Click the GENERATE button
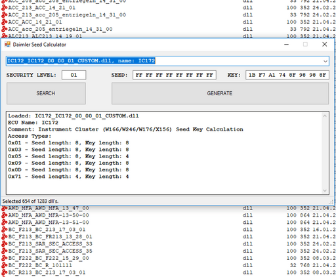The image size is (336, 277). coord(220,93)
